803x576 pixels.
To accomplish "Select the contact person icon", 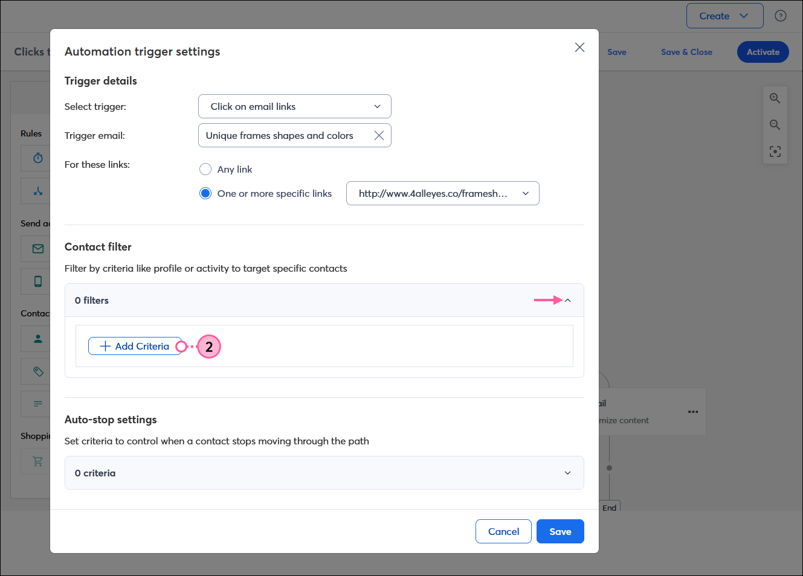I will (x=38, y=339).
